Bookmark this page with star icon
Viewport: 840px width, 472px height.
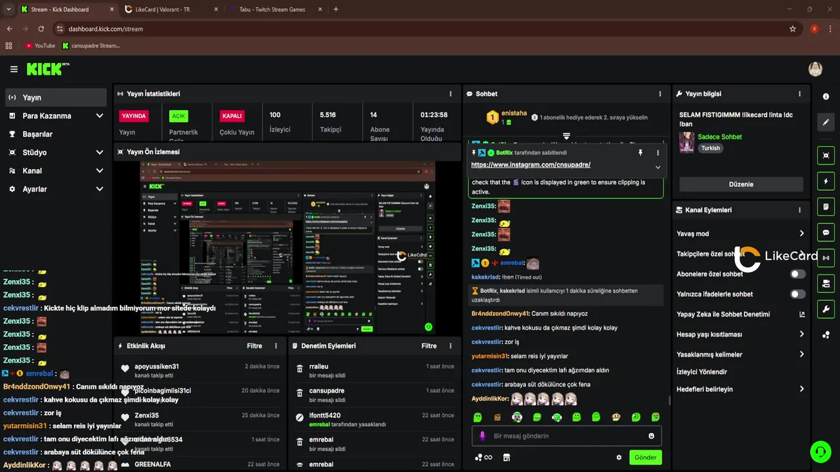click(x=793, y=29)
